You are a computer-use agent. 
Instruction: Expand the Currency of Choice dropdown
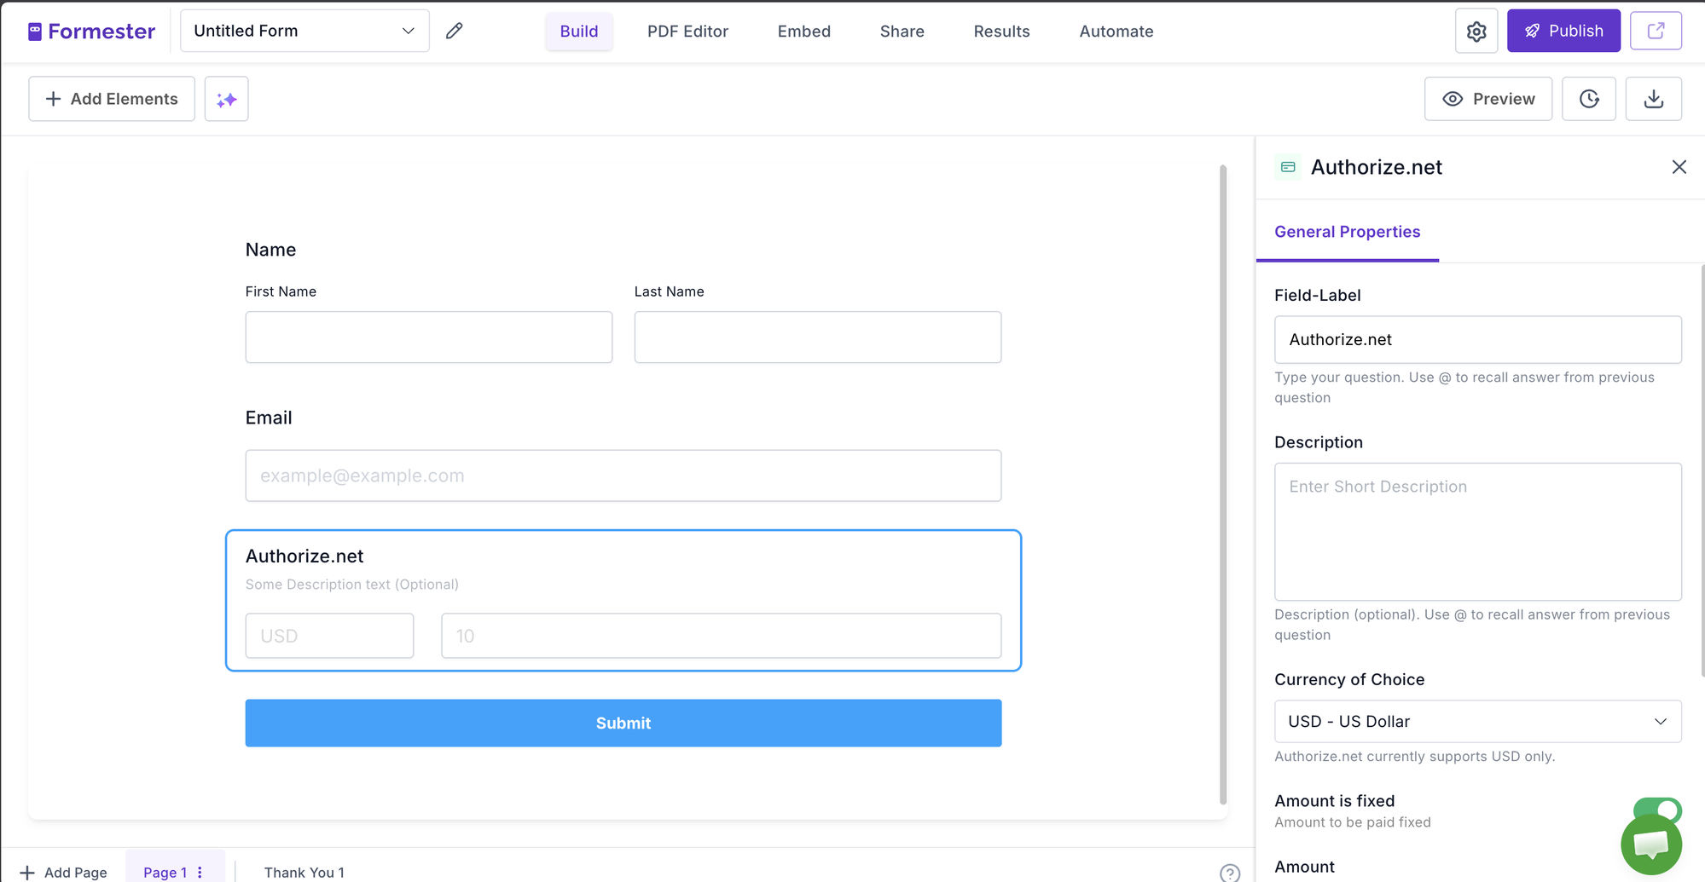tap(1477, 721)
